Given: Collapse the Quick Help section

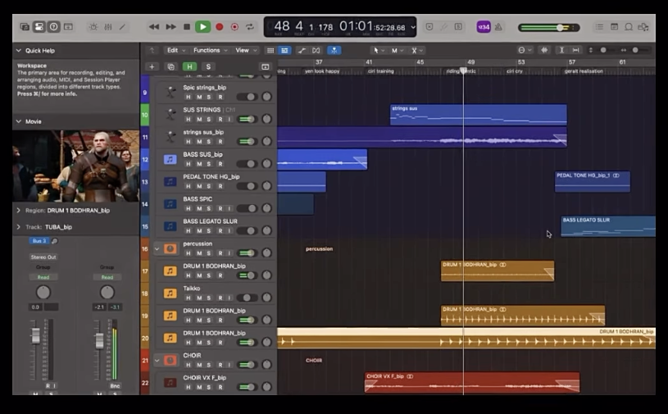Looking at the screenshot, I should (x=19, y=51).
